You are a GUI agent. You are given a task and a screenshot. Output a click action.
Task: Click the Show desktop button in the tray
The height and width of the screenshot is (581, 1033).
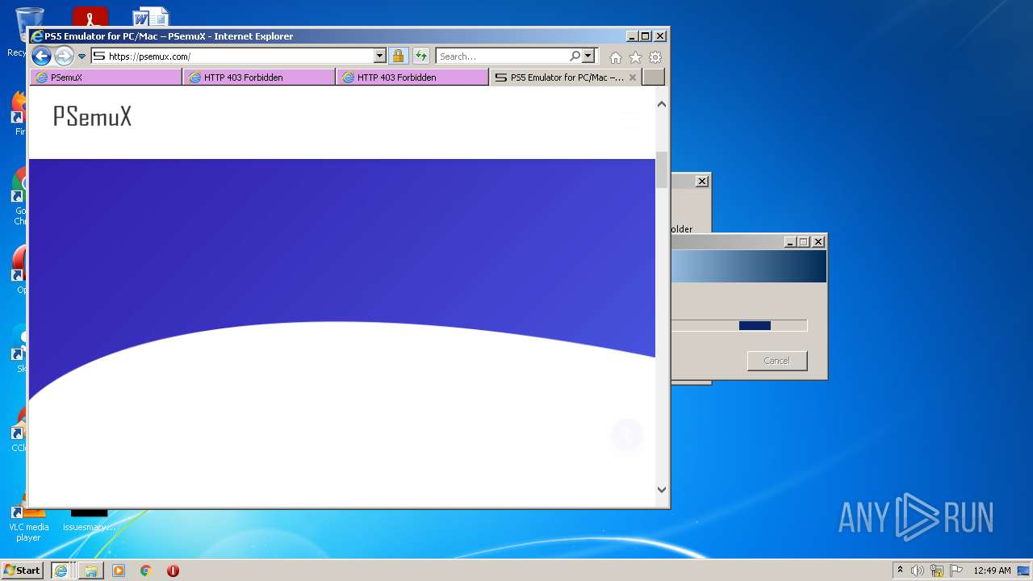click(x=1024, y=571)
